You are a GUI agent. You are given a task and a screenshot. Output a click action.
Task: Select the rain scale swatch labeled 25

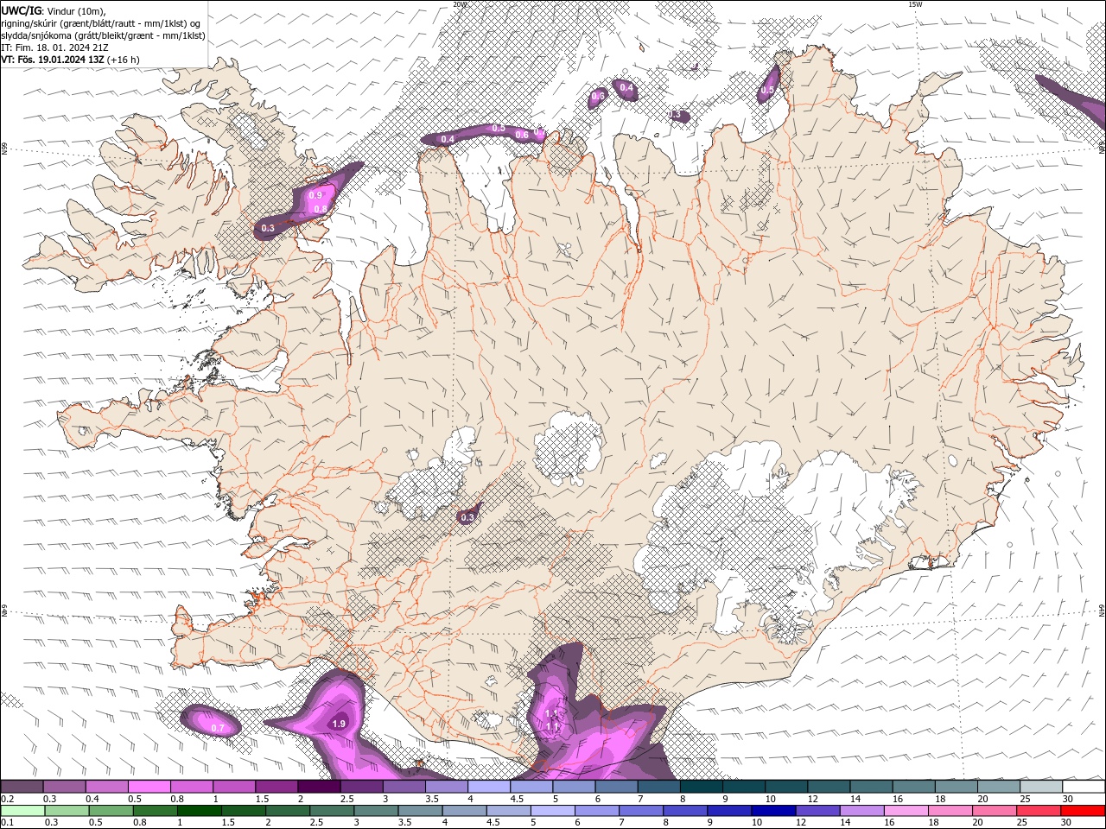[x=1039, y=811]
